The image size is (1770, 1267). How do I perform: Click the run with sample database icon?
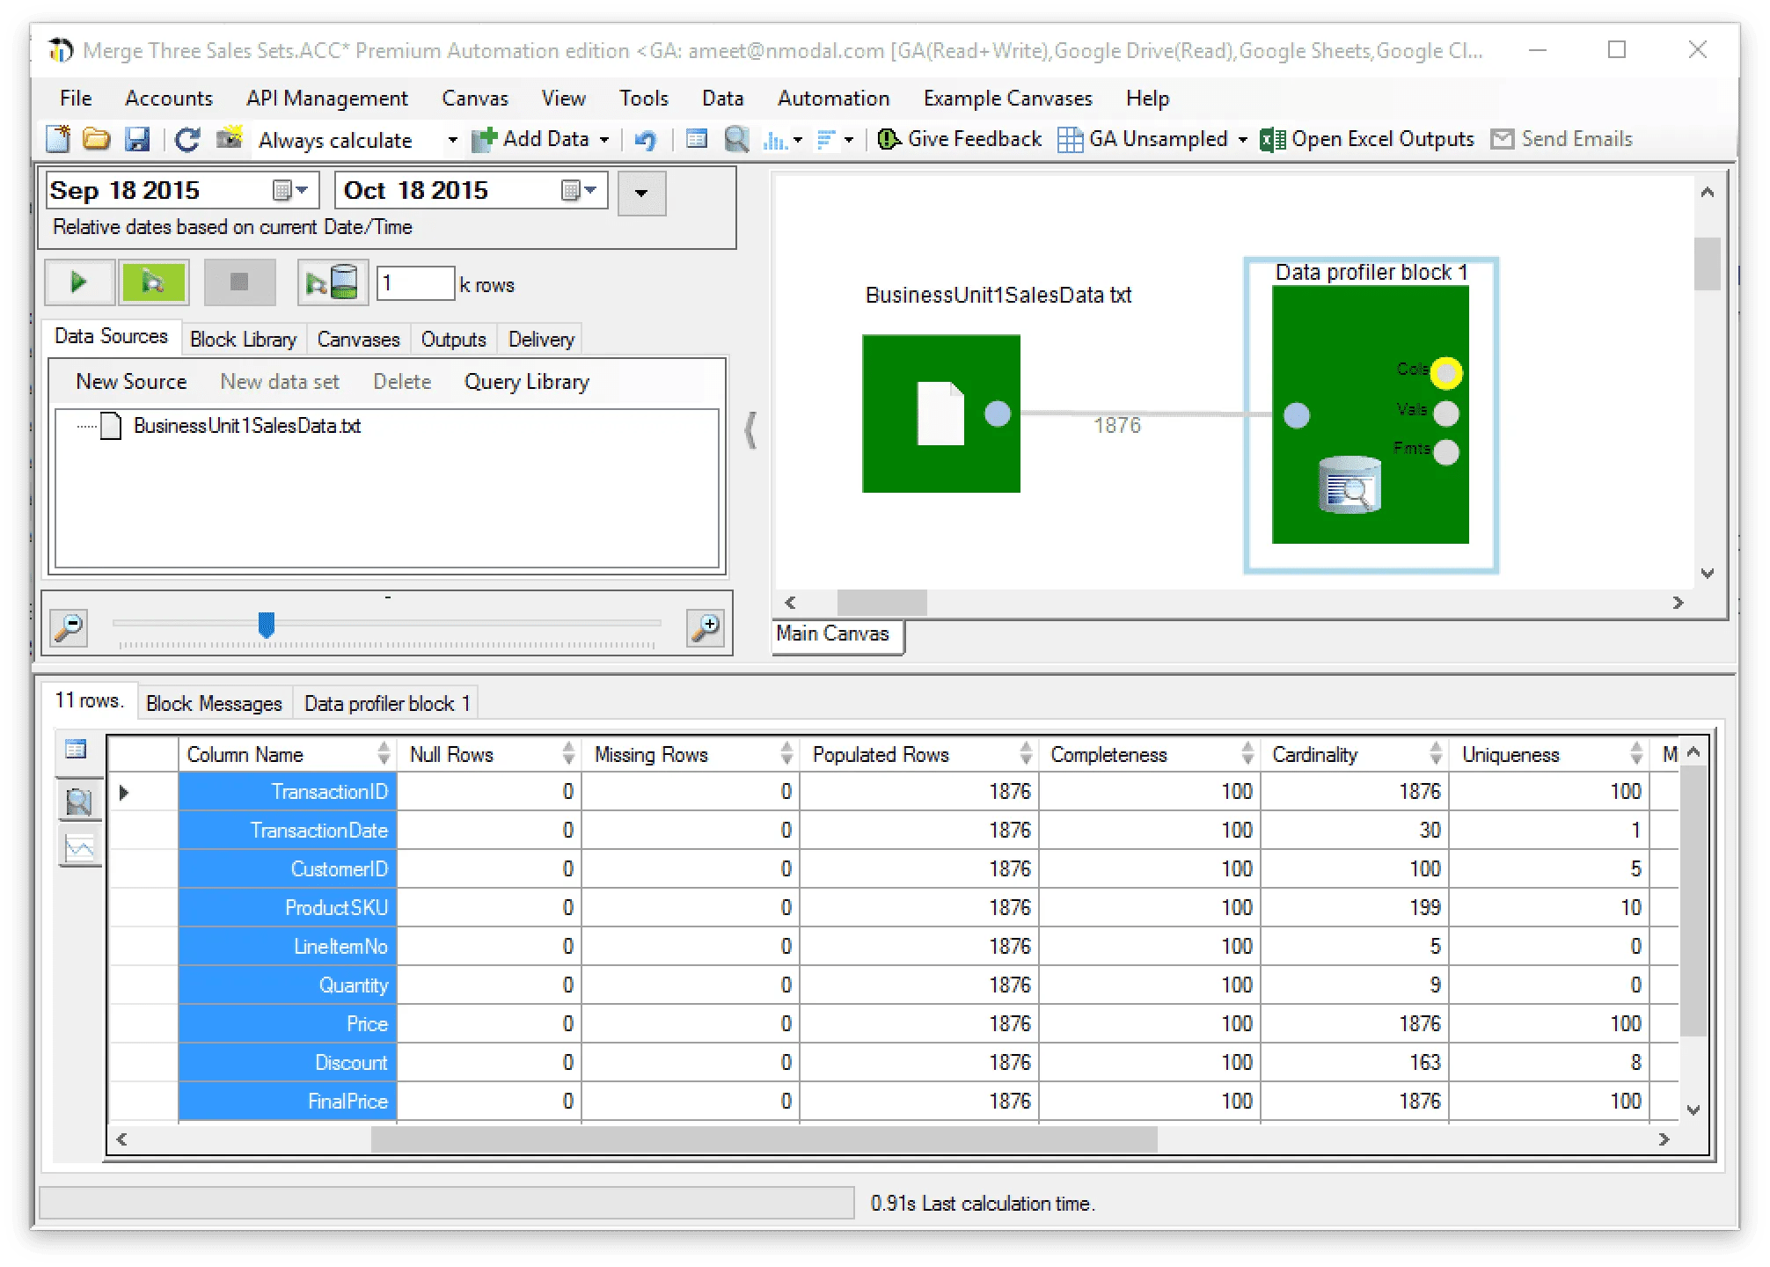click(x=332, y=282)
